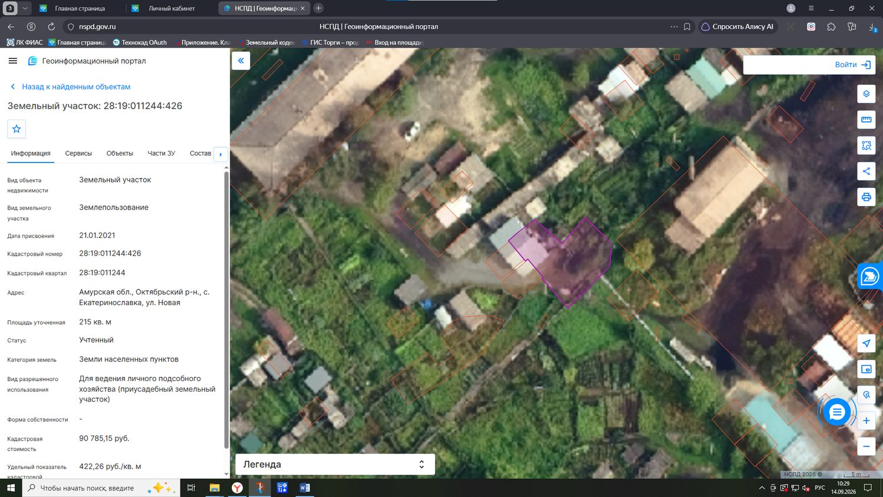
Task: Click the Войти login button
Action: 809,65
